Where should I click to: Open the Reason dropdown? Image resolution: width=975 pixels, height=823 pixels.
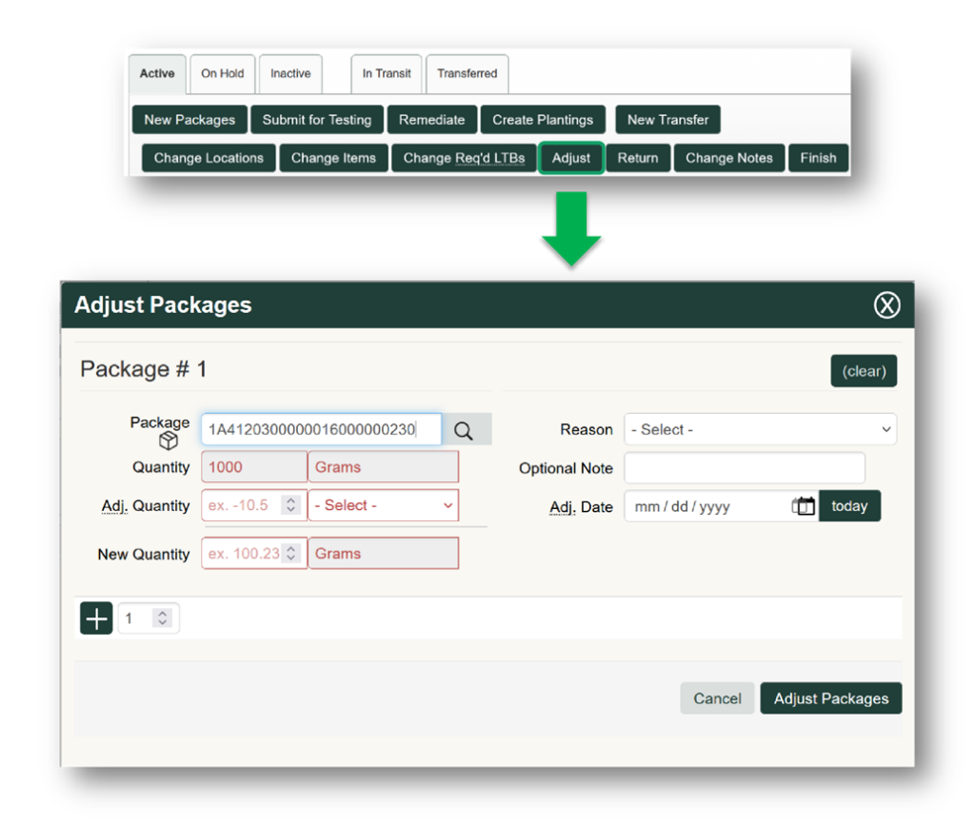click(x=760, y=429)
